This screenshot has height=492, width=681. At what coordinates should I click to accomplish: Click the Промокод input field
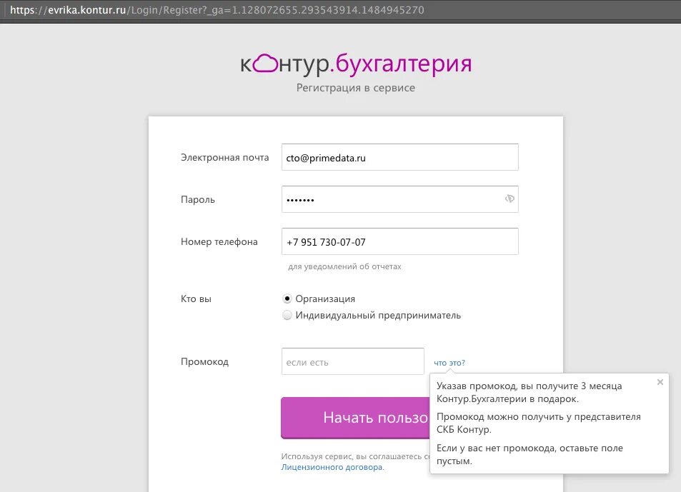(353, 361)
